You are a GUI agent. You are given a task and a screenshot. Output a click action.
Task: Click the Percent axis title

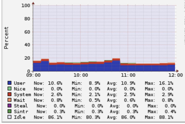pyautogui.click(x=6, y=38)
